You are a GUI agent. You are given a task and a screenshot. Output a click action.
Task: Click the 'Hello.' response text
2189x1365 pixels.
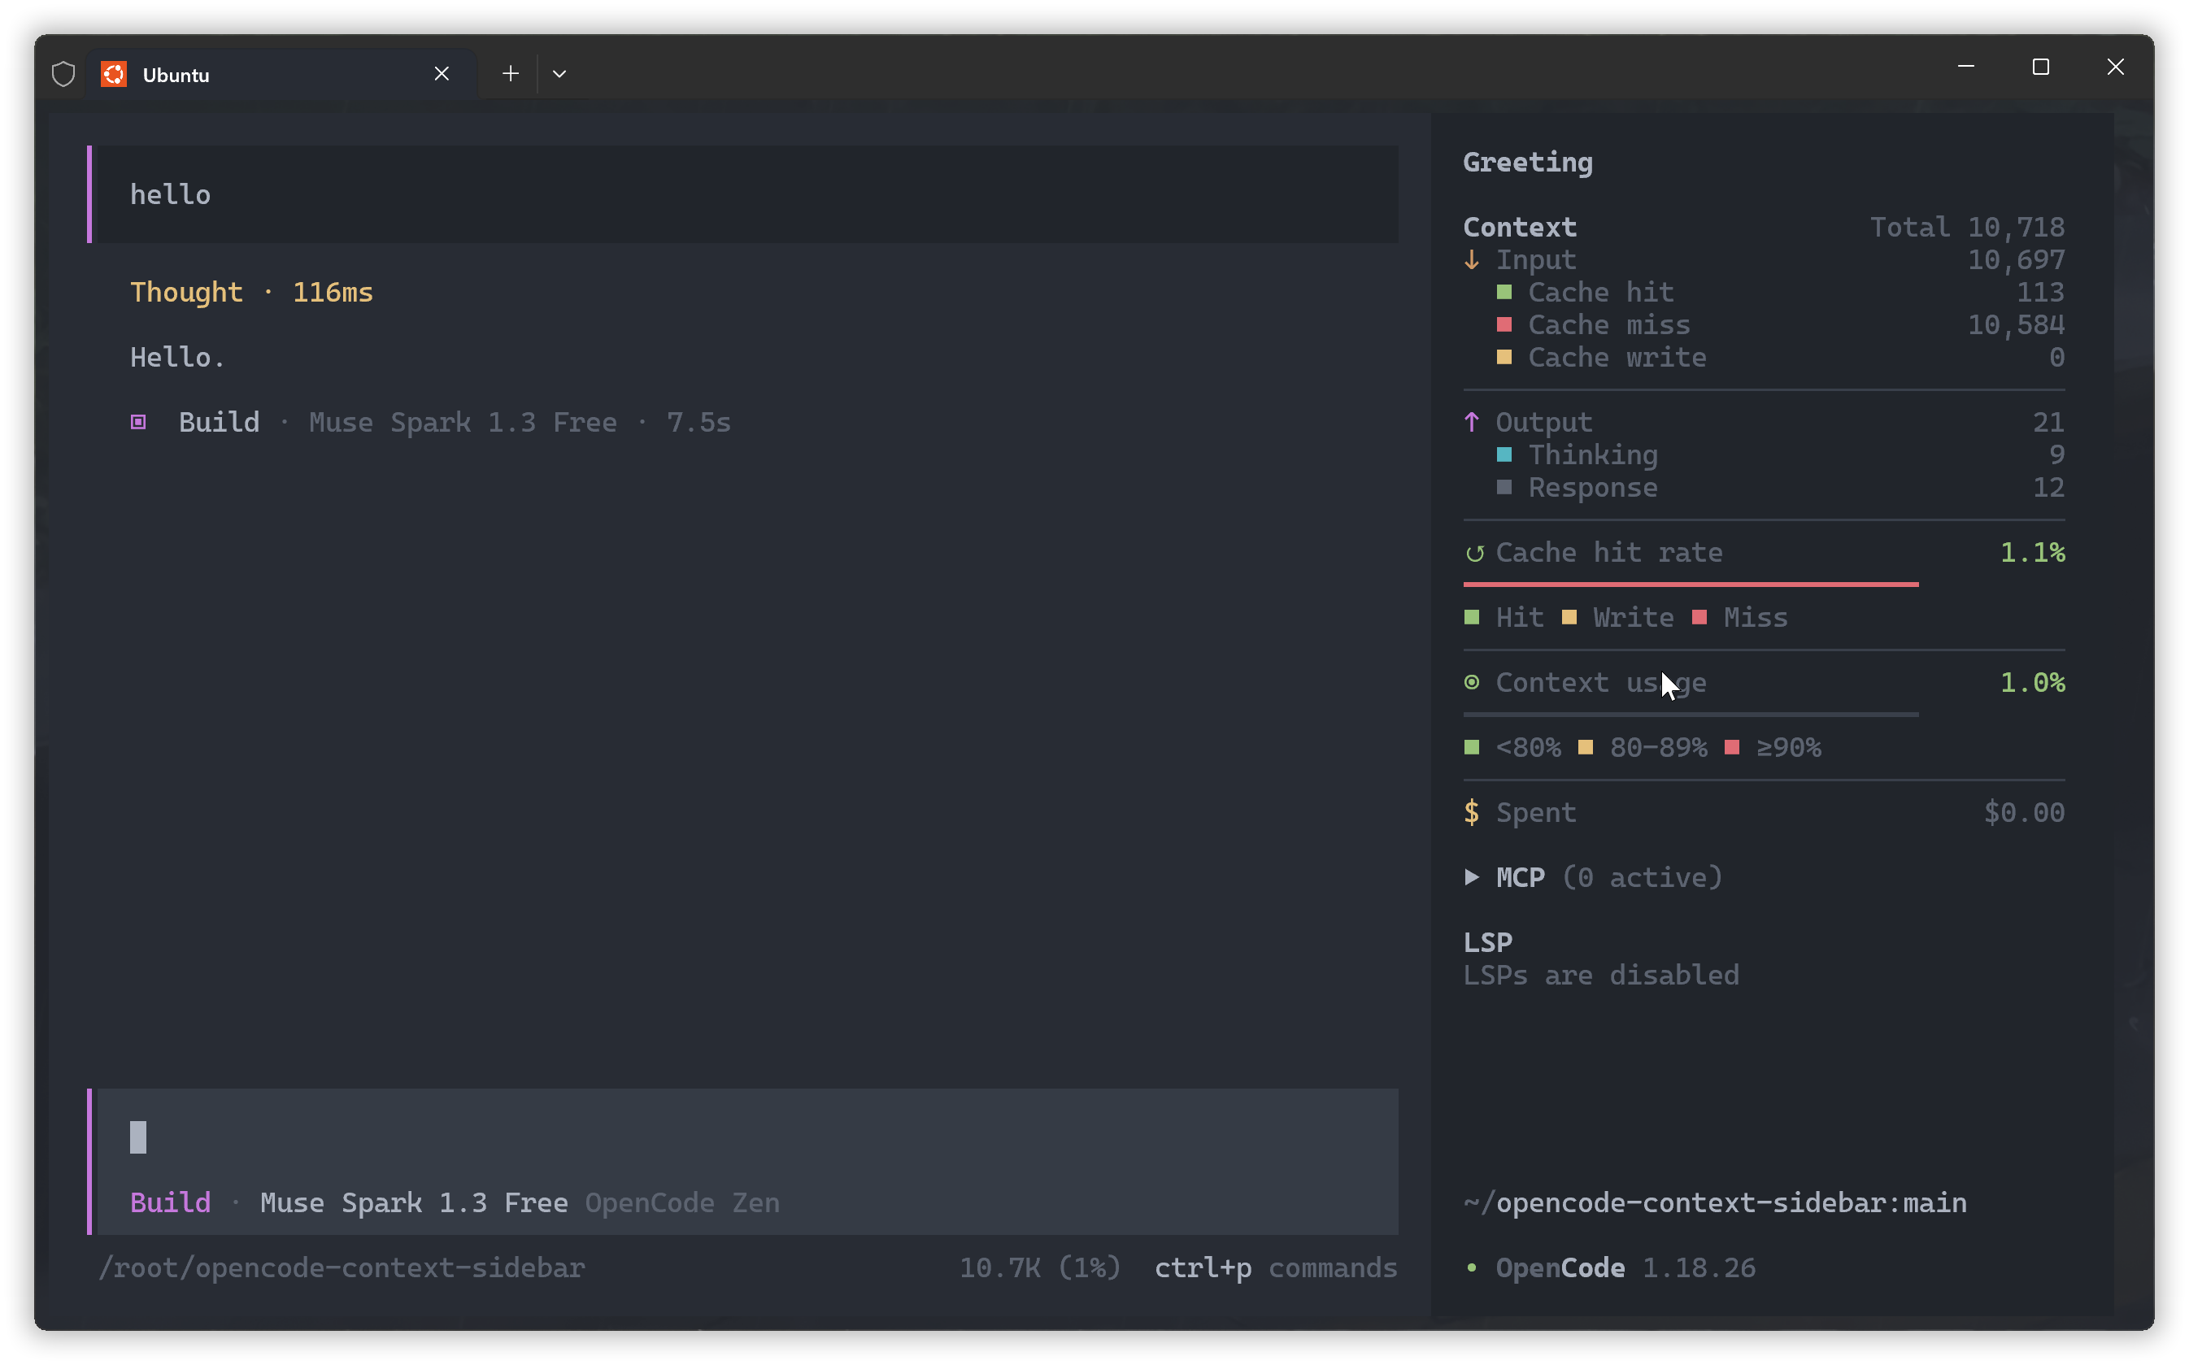pos(177,358)
